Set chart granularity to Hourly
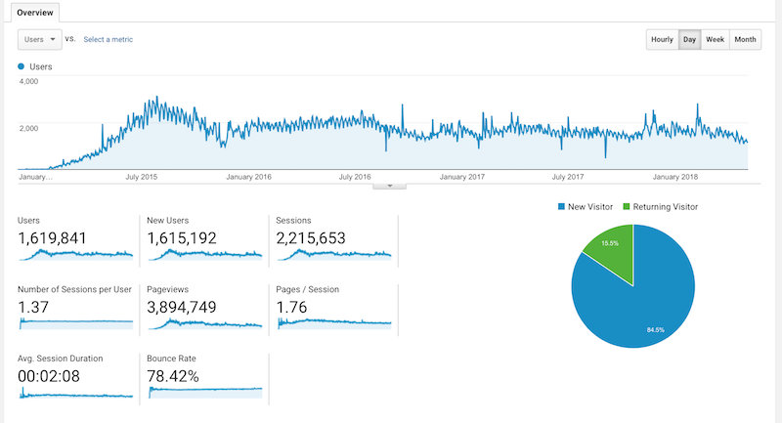This screenshot has width=782, height=423. click(662, 39)
